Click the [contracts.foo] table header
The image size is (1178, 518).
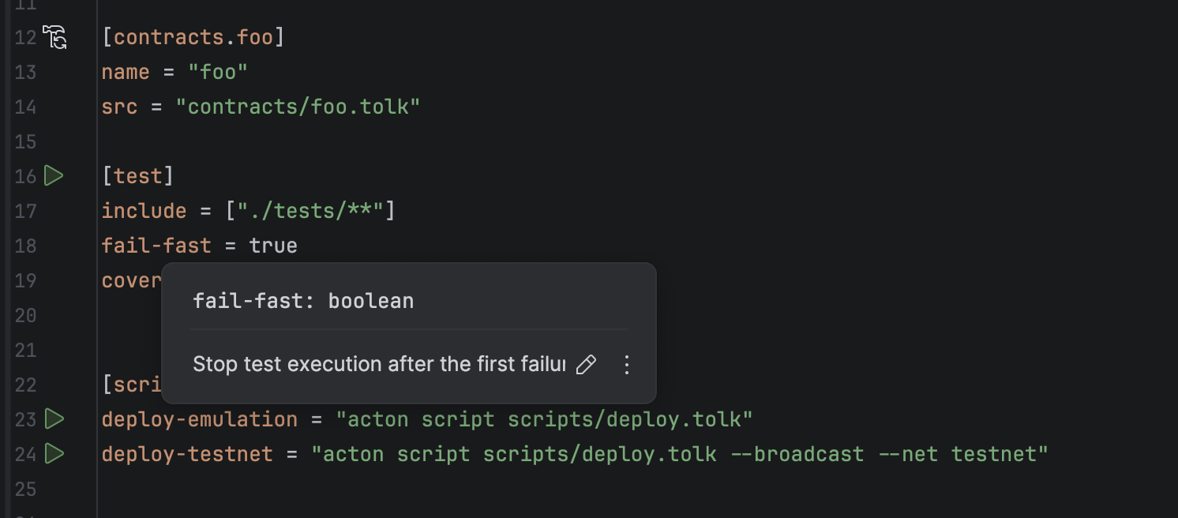click(x=193, y=37)
